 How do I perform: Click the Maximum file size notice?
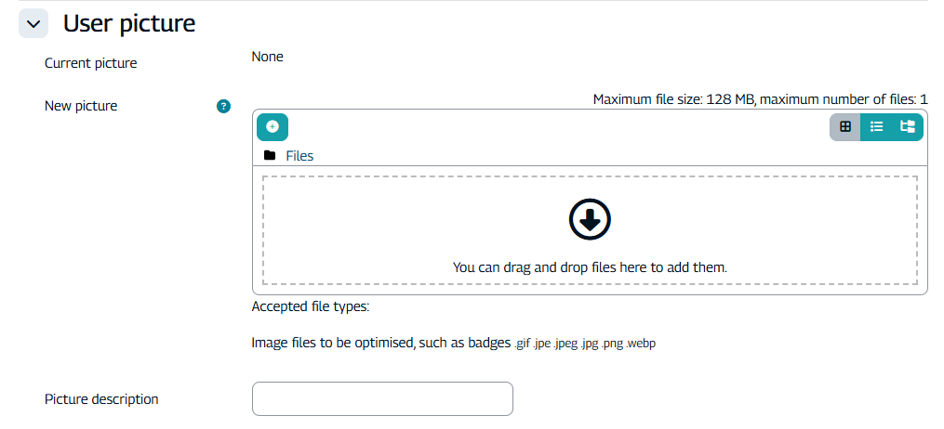click(760, 99)
